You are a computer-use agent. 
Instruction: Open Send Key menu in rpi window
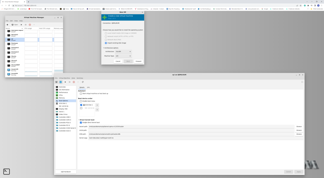pos(80,78)
